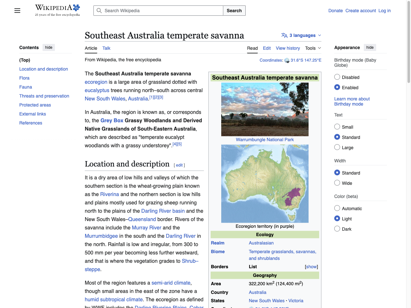Hide the Contents sidebar

coord(48,47)
